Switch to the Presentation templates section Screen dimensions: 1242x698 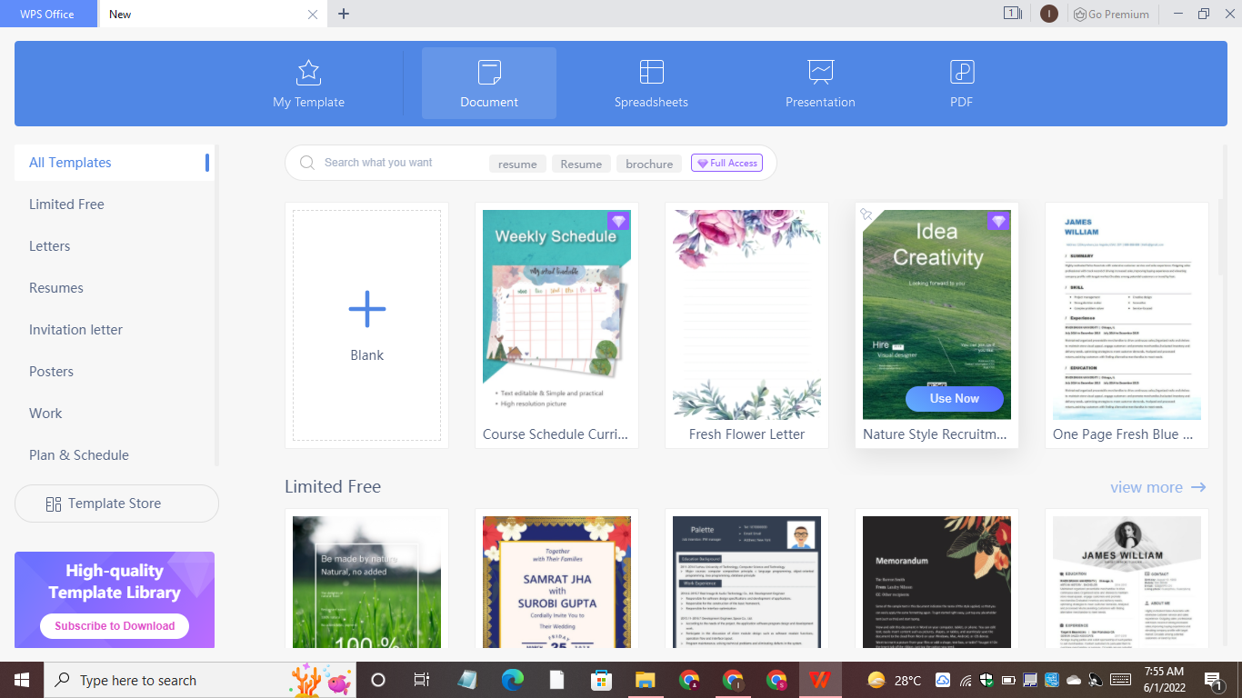pyautogui.click(x=820, y=82)
